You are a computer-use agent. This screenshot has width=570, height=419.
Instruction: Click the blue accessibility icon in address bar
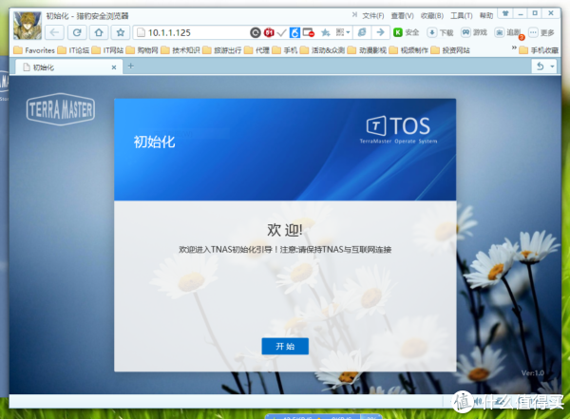(x=294, y=32)
